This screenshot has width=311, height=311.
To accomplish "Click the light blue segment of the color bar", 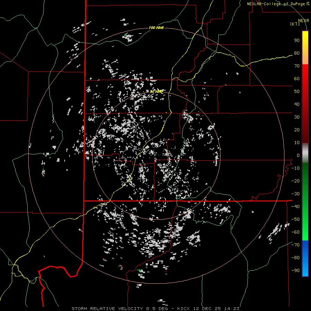I will tap(305, 266).
